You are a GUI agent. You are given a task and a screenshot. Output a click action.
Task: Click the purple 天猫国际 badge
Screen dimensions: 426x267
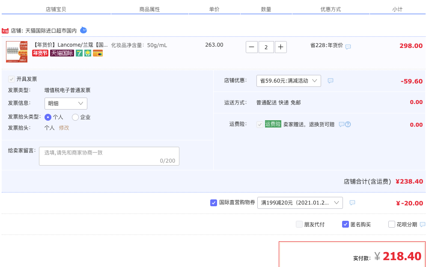coord(62,53)
